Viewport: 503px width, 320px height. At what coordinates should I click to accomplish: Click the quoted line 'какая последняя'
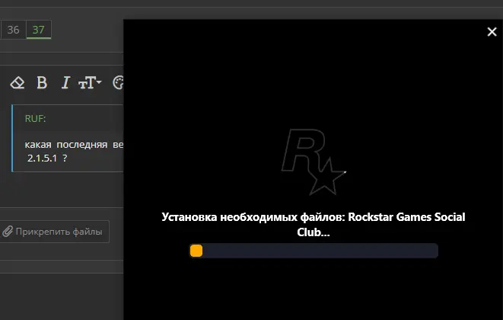tap(65, 145)
